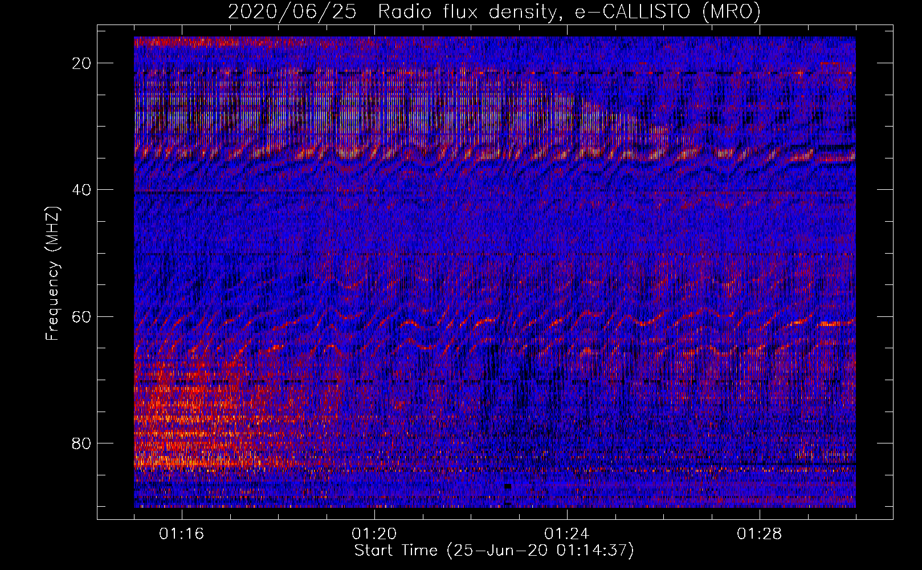Screen dimensions: 922x570
Task: Click the small black square near 87 MHz in the spectrogram
Action: [508, 487]
